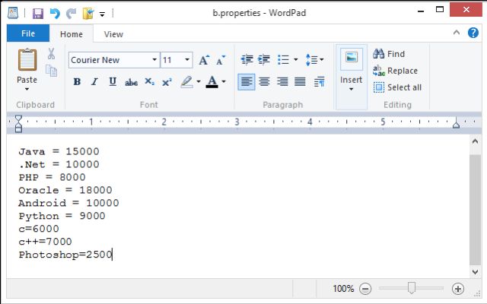The height and width of the screenshot is (304, 487).
Task: Click the right margin marker on ruler
Action: pos(456,123)
